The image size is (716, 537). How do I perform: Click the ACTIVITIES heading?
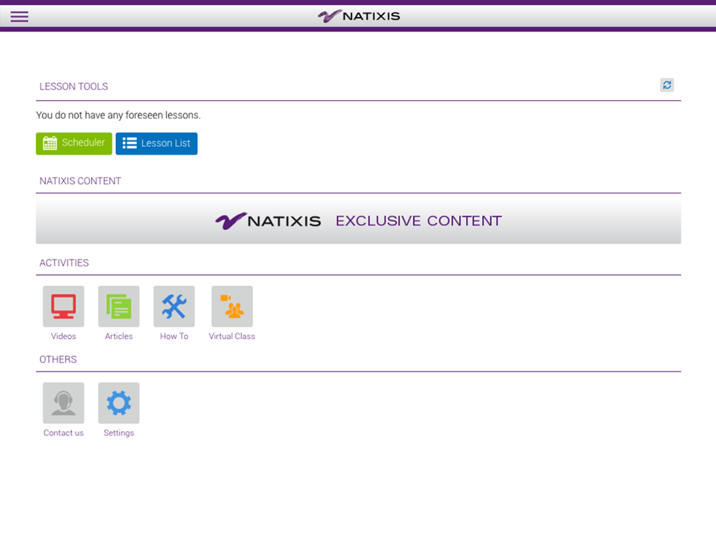click(x=64, y=263)
